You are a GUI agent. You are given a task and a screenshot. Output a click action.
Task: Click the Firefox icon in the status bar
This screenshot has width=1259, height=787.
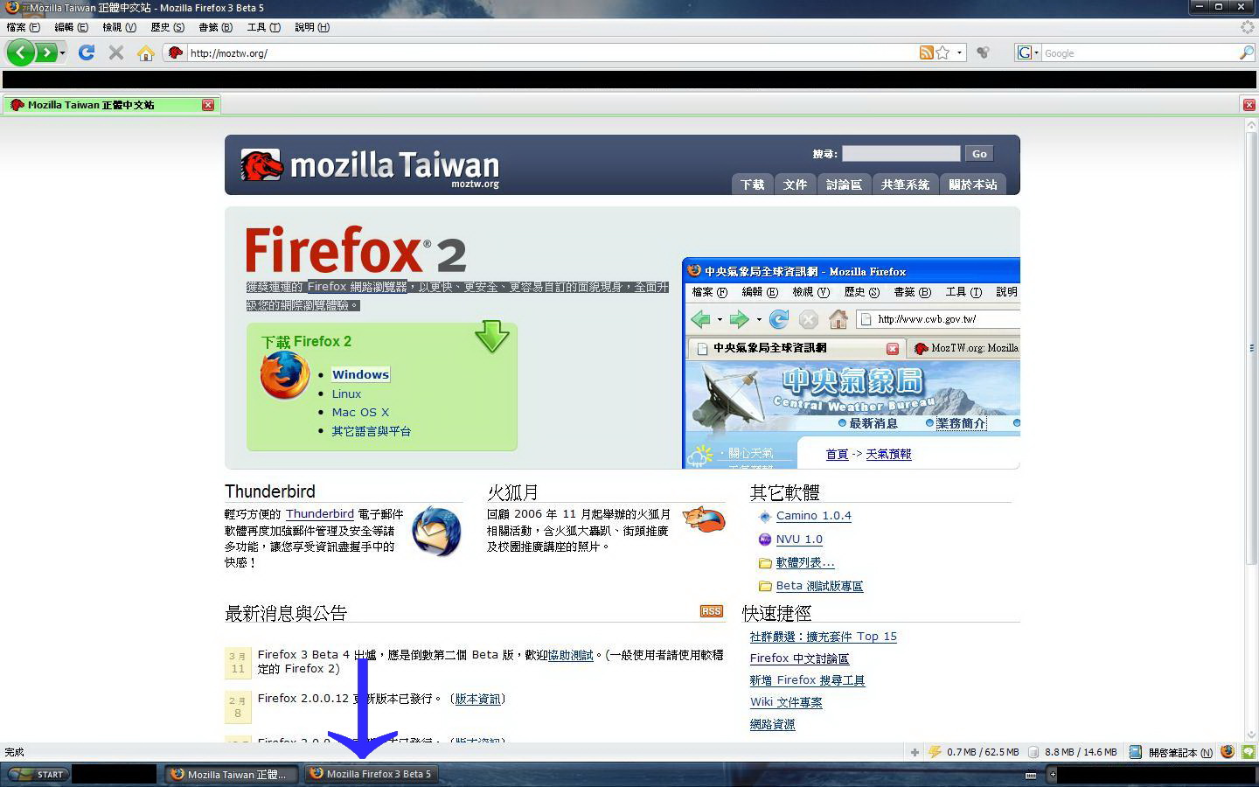pyautogui.click(x=1228, y=751)
